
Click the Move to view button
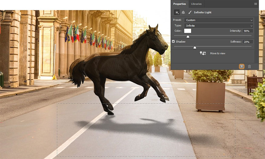click(x=217, y=53)
